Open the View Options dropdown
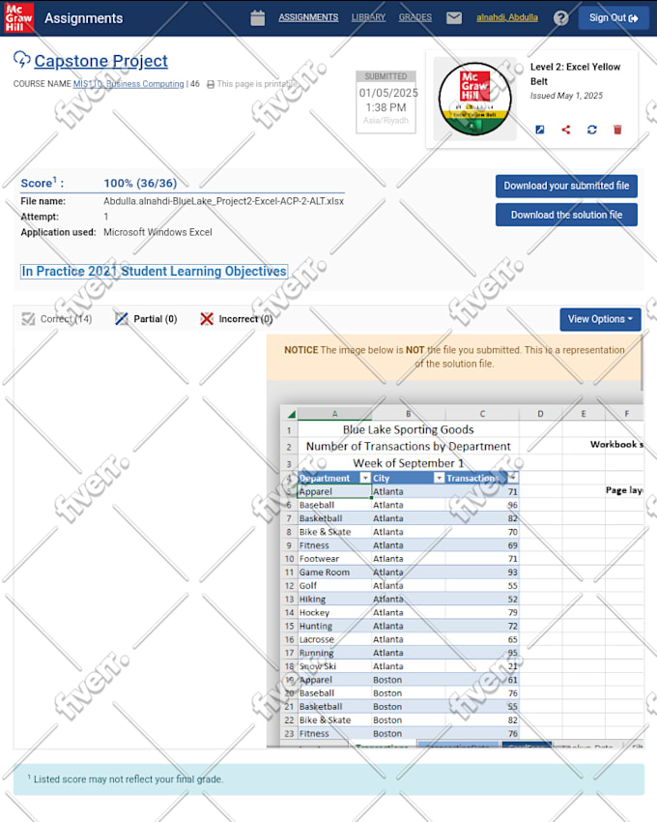Image resolution: width=657 pixels, height=822 pixels. 600,319
